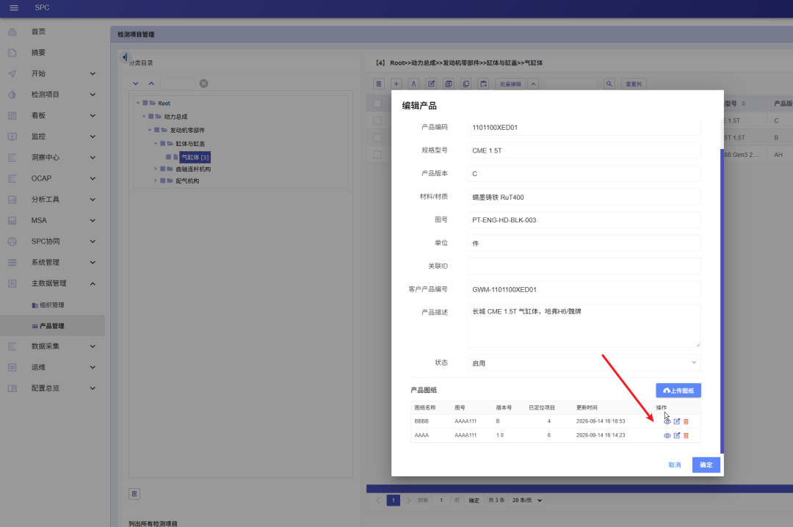Click the toolbar search magnifier icon
The height and width of the screenshot is (527, 793).
coord(609,84)
